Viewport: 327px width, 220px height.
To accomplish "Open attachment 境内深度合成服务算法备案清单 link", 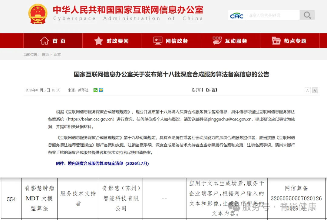I will pyautogui.click(x=102, y=164).
